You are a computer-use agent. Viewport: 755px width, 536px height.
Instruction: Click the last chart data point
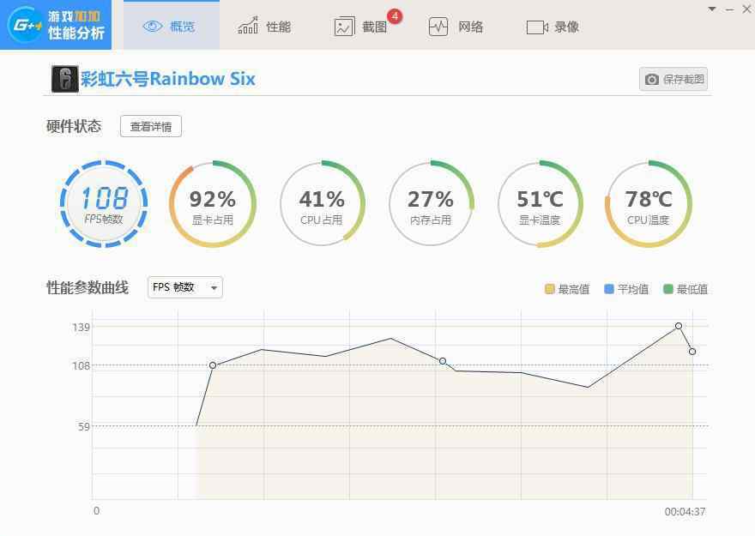[x=692, y=352]
